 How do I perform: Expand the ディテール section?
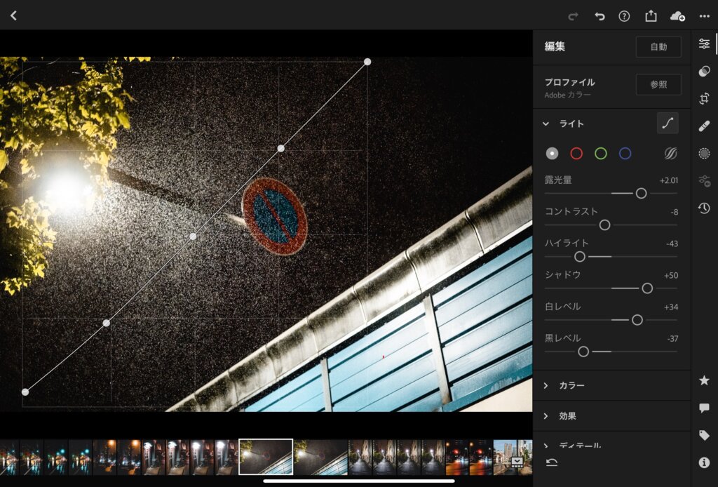coord(546,446)
